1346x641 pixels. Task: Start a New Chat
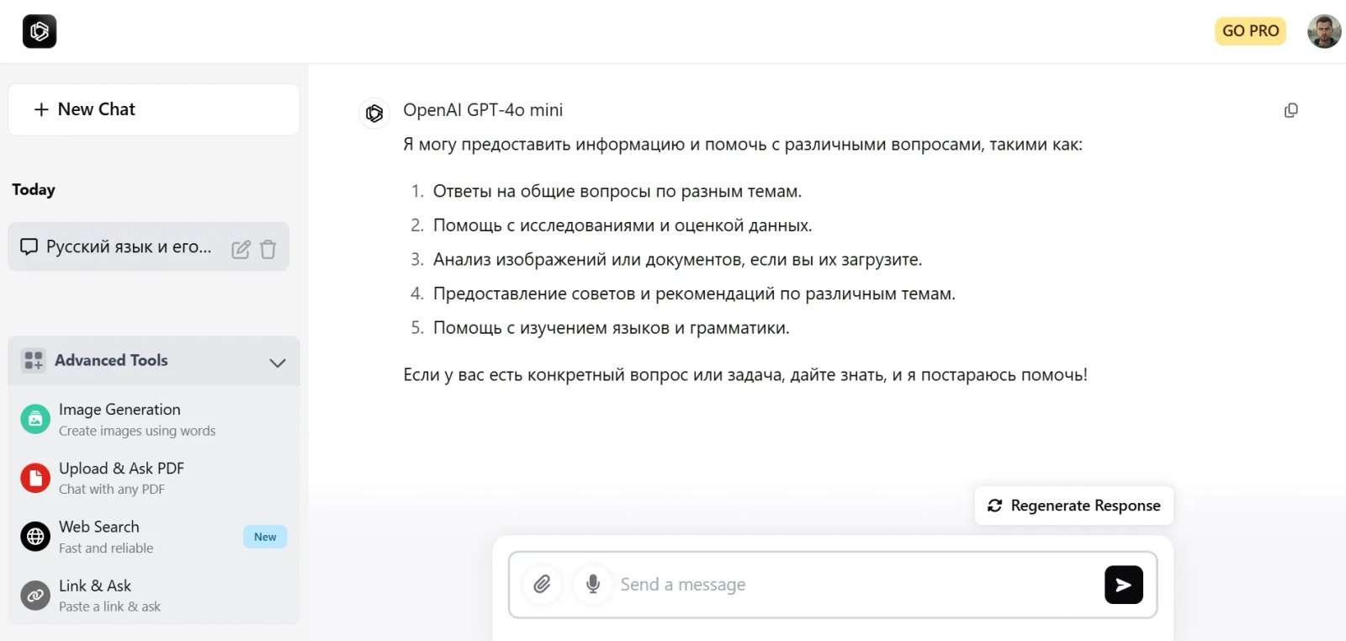click(x=153, y=109)
